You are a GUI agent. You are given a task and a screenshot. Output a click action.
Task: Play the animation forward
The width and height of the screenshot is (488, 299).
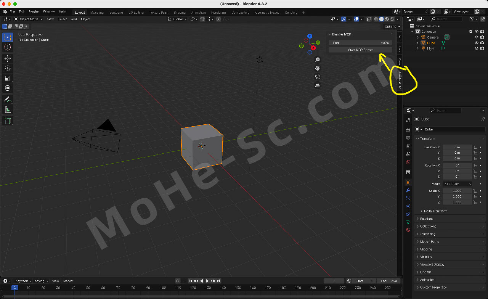tap(207, 281)
